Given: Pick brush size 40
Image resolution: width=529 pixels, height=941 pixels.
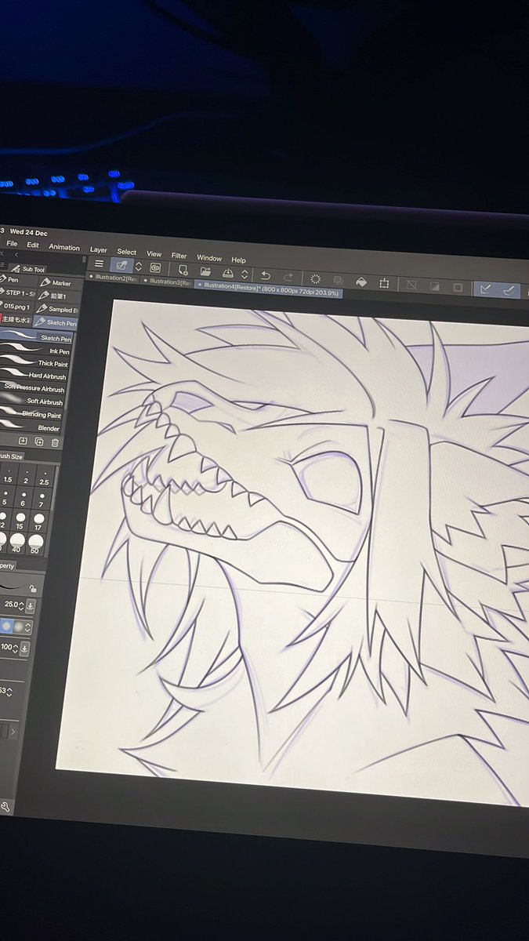Looking at the screenshot, I should (17, 543).
